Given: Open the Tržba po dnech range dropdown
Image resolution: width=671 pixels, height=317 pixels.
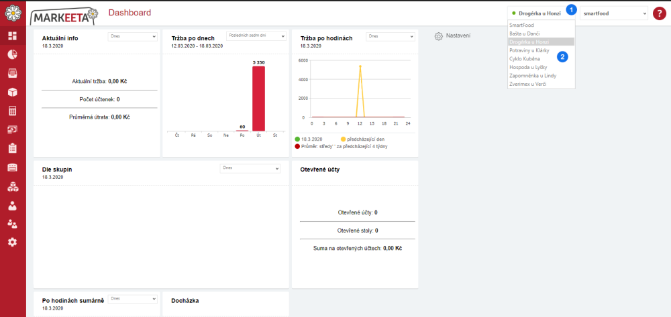Looking at the screenshot, I should pos(256,36).
